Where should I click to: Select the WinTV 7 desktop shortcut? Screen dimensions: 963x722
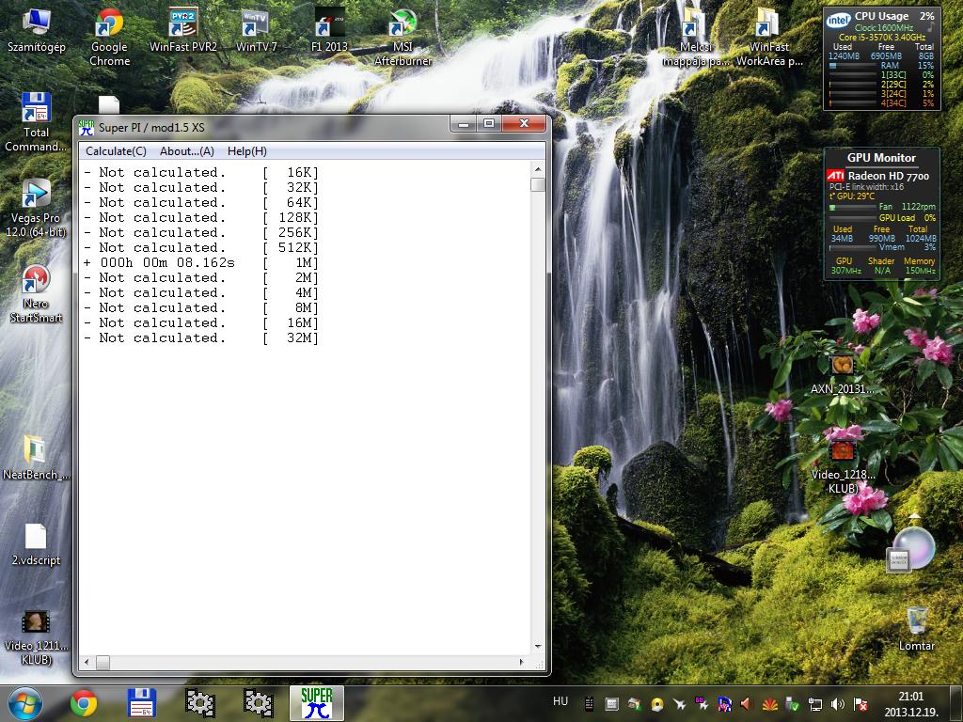tap(256, 31)
